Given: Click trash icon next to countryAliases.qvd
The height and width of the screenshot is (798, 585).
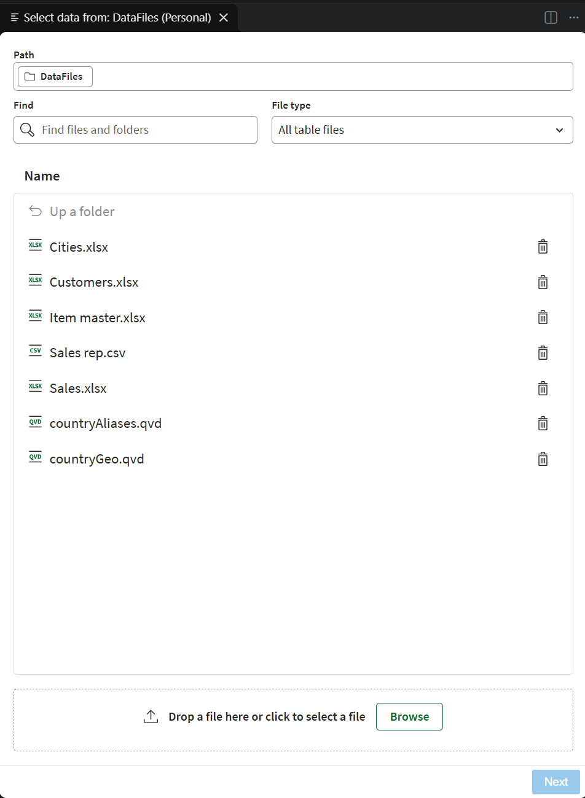Looking at the screenshot, I should tap(543, 424).
